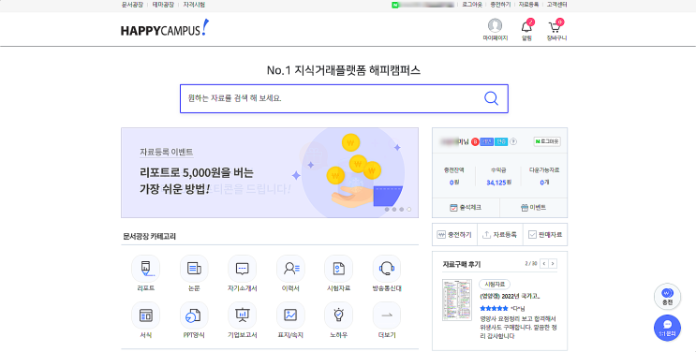
Task: Click the 자료구매 후기 heading
Action: click(x=462, y=264)
